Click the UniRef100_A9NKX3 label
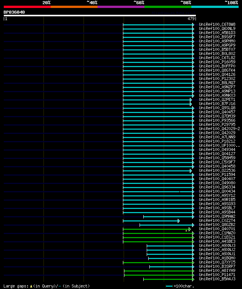This screenshot has width=242, height=289. pyautogui.click(x=217, y=96)
